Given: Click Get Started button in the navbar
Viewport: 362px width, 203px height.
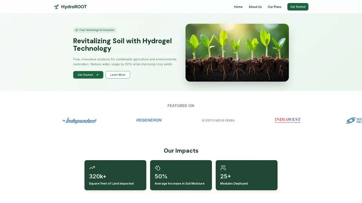Looking at the screenshot, I should point(298,7).
